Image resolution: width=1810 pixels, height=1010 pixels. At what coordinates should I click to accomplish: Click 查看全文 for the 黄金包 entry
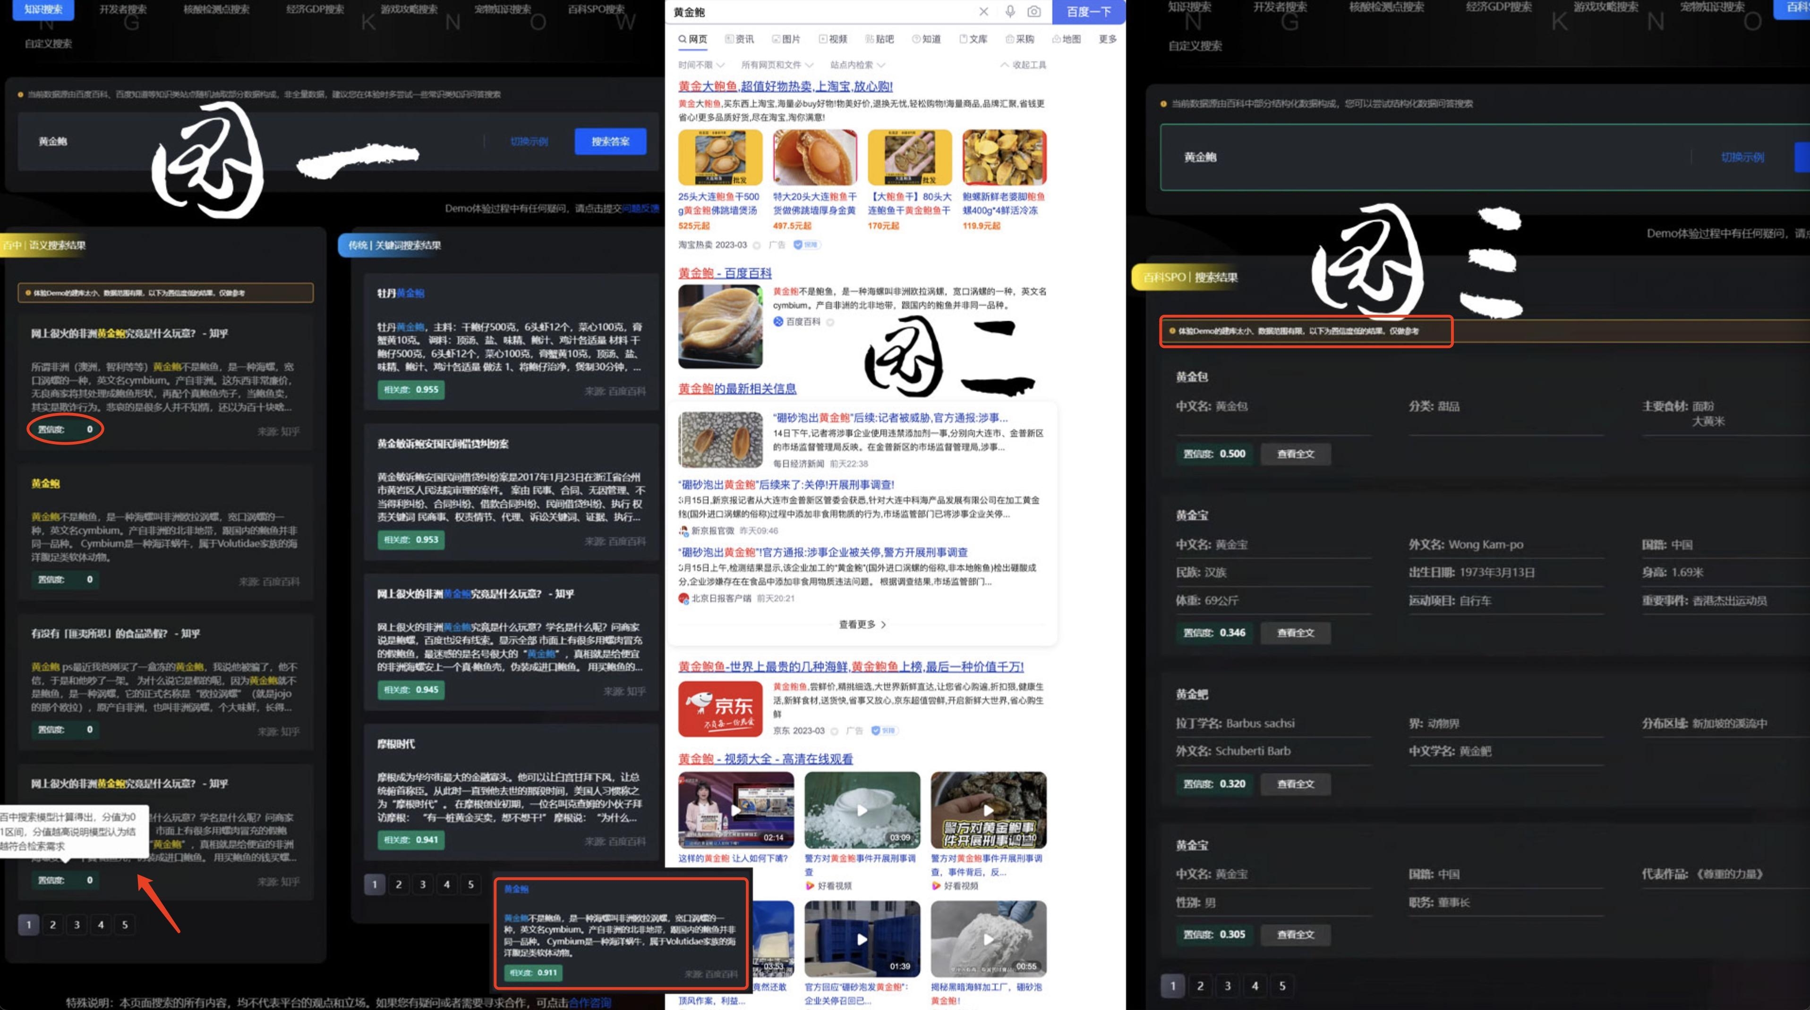pyautogui.click(x=1296, y=454)
